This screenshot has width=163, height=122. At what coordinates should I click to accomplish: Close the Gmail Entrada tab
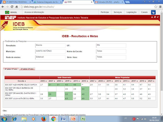(122, 2)
